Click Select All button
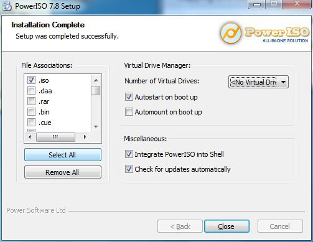This screenshot has height=242, width=313. pyautogui.click(x=63, y=155)
